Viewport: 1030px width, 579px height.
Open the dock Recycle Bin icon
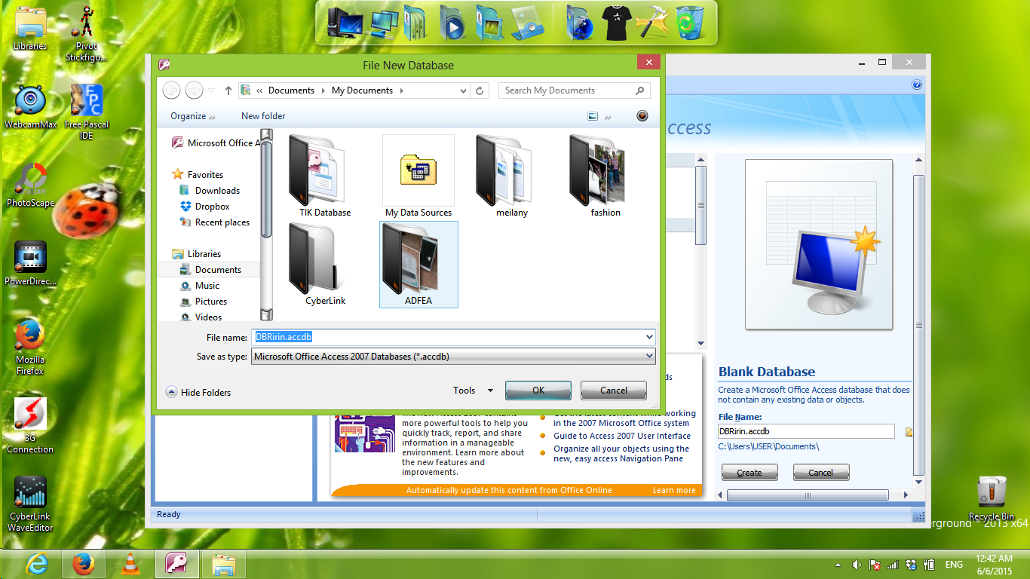pos(689,23)
